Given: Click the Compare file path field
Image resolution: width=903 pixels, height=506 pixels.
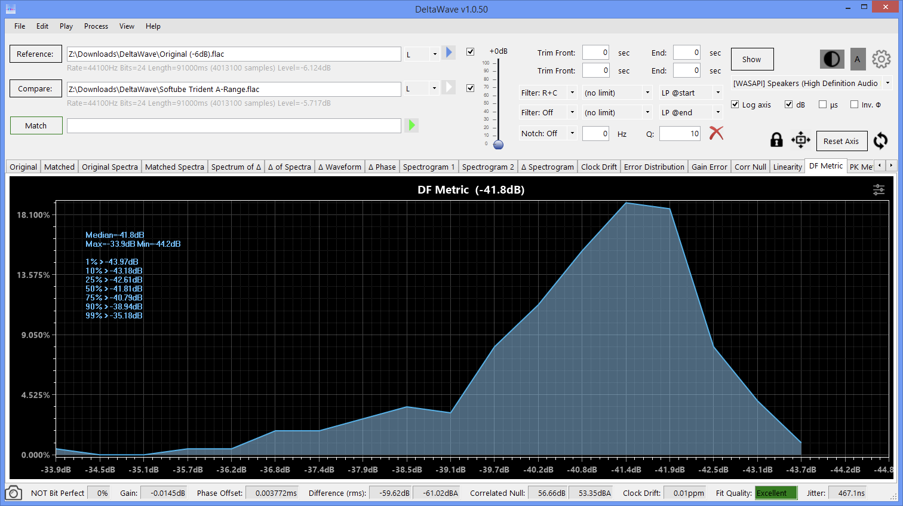Looking at the screenshot, I should 234,89.
